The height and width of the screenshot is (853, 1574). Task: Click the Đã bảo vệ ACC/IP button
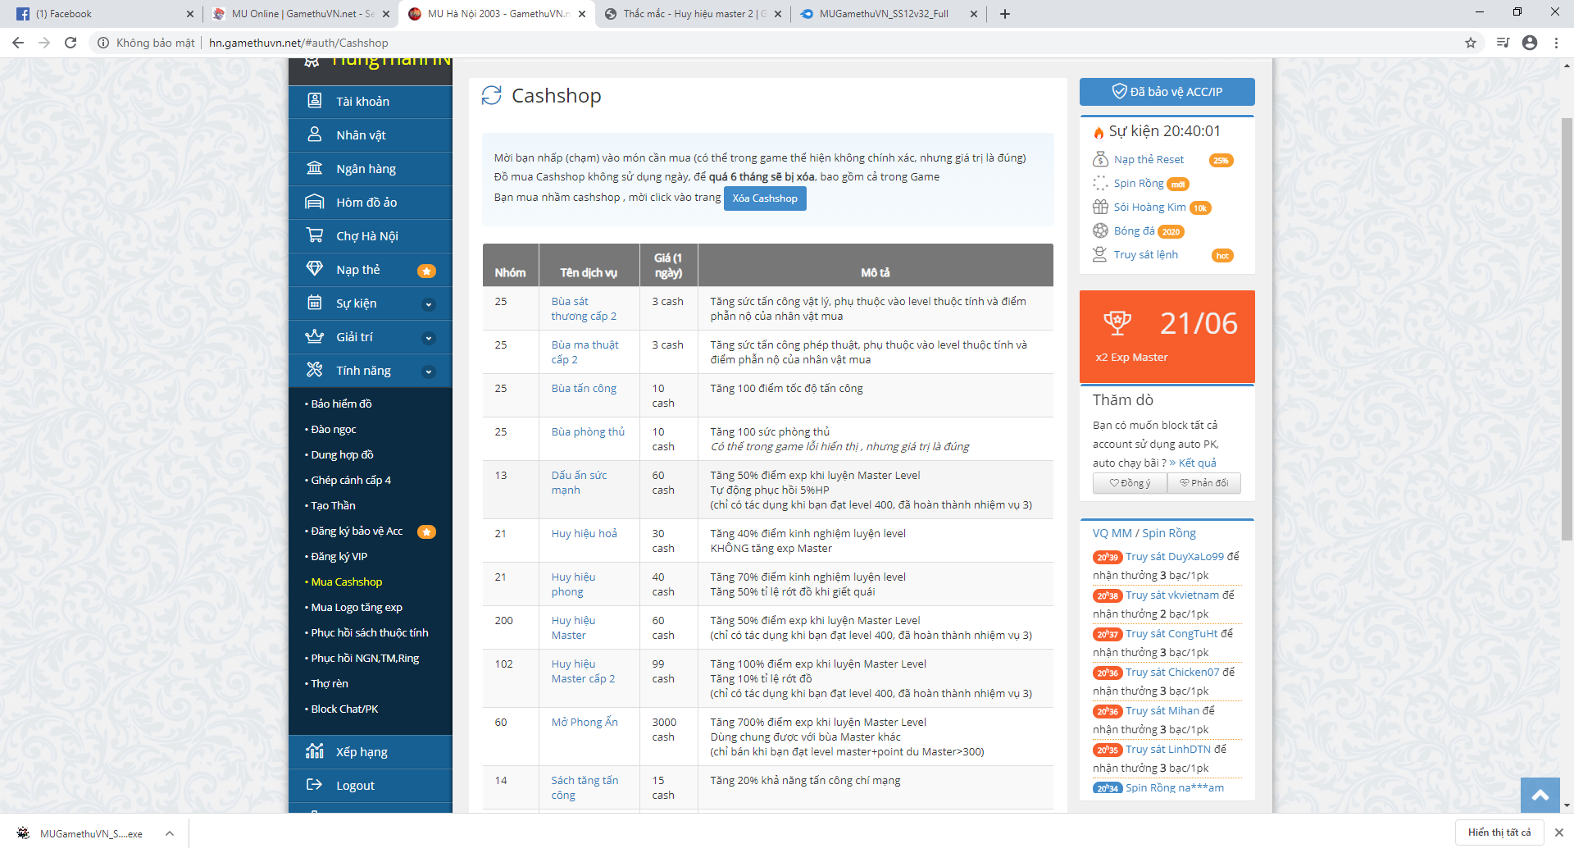(x=1167, y=92)
